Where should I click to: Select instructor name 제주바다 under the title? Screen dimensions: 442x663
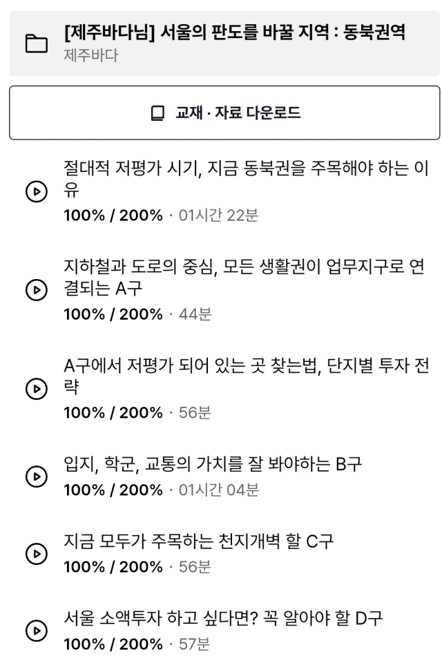(91, 55)
